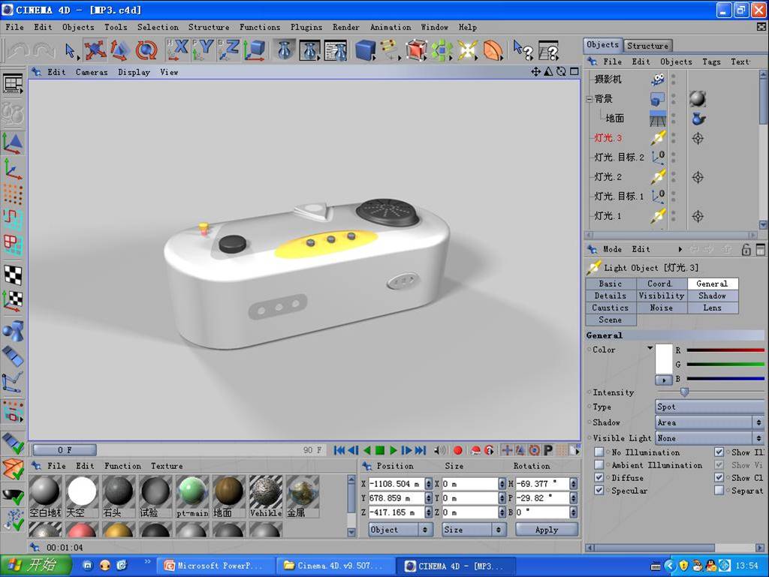The height and width of the screenshot is (577, 769).
Task: Toggle the Show Clipping checkbox
Action: [x=719, y=477]
